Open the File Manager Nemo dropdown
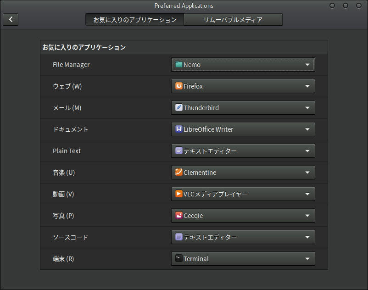Screen dimensions: 368x290 pyautogui.click(x=243, y=65)
